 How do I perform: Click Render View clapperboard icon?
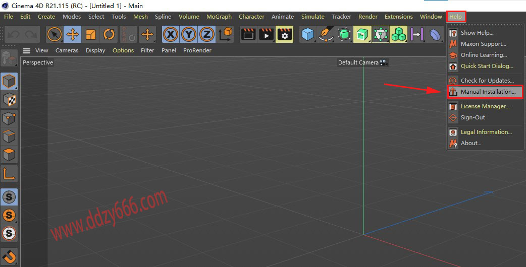248,34
